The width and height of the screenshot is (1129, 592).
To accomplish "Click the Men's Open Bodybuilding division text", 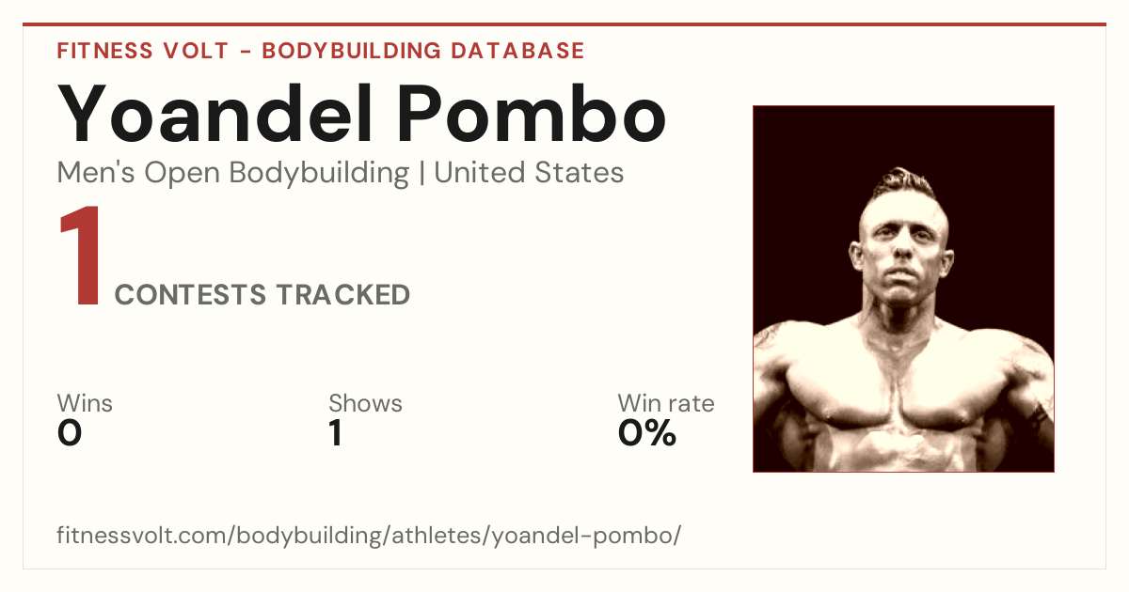I will [x=233, y=173].
